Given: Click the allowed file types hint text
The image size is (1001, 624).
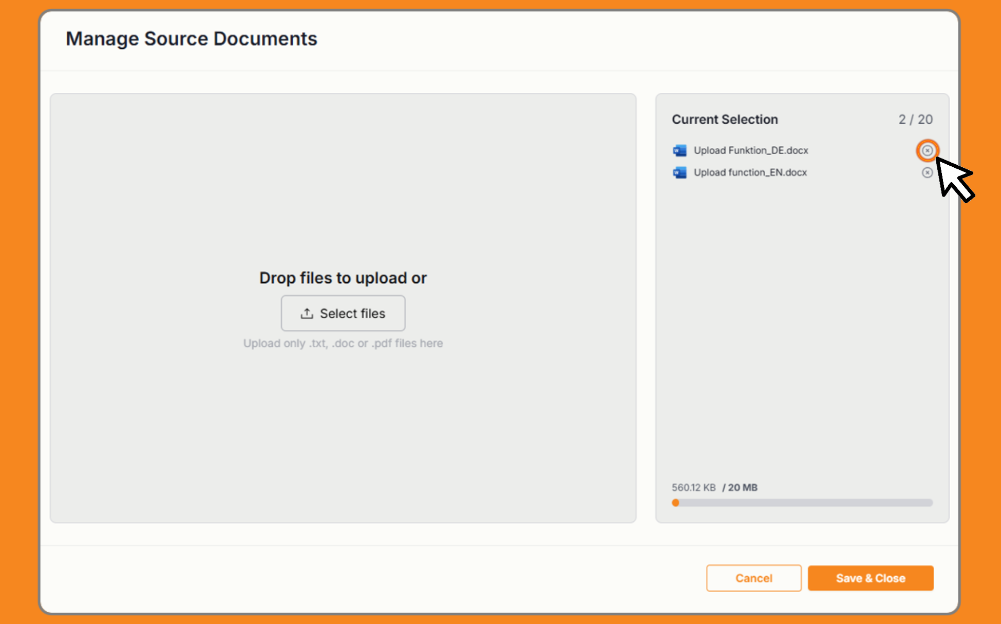Looking at the screenshot, I should pos(343,343).
